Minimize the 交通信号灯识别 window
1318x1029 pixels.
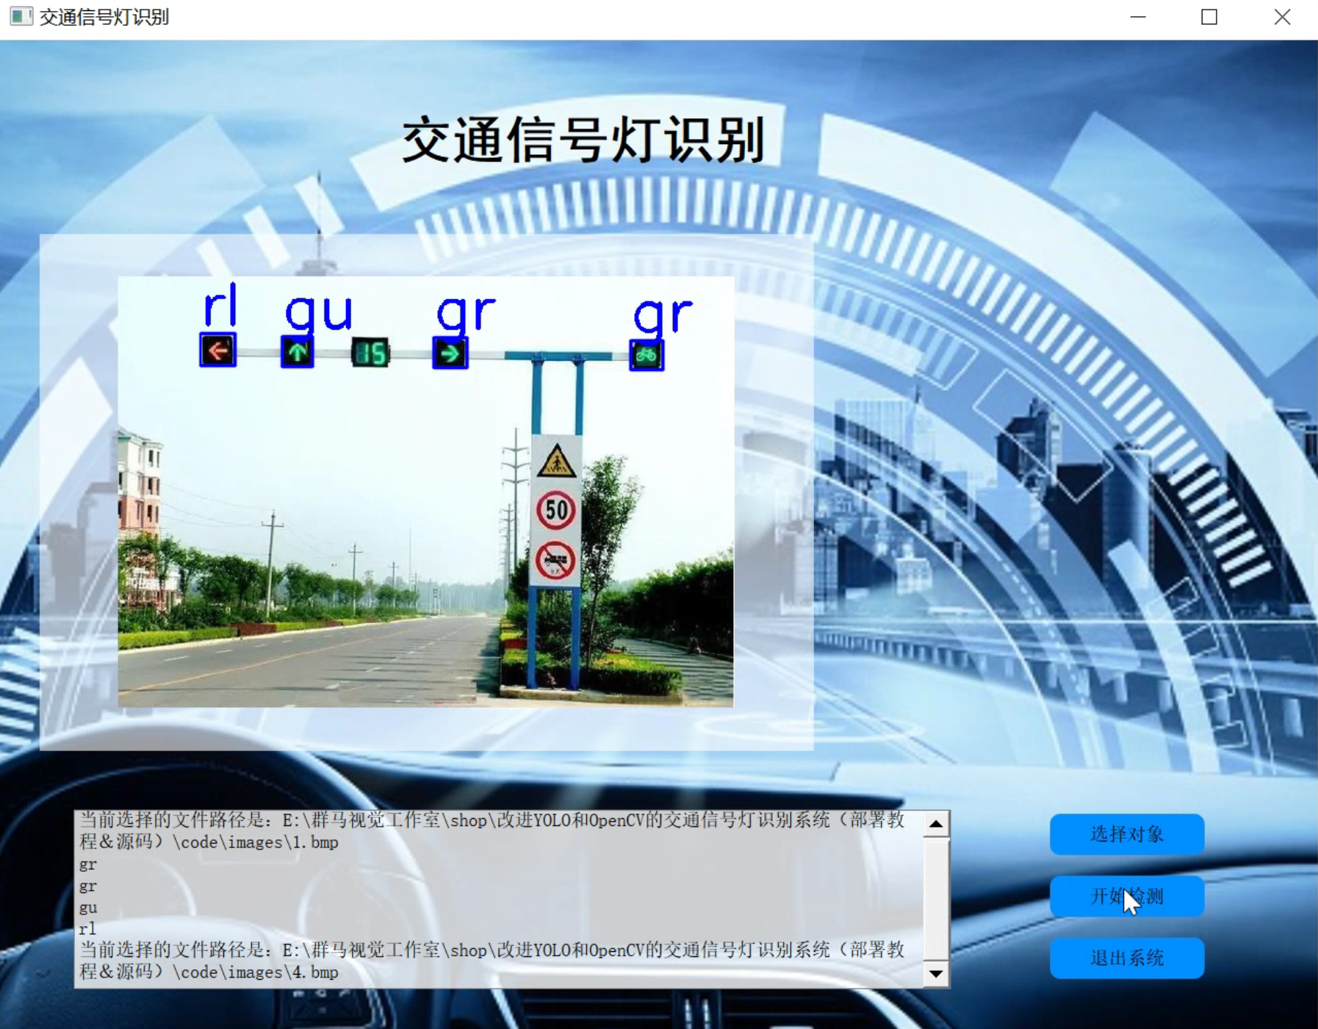[x=1138, y=17]
